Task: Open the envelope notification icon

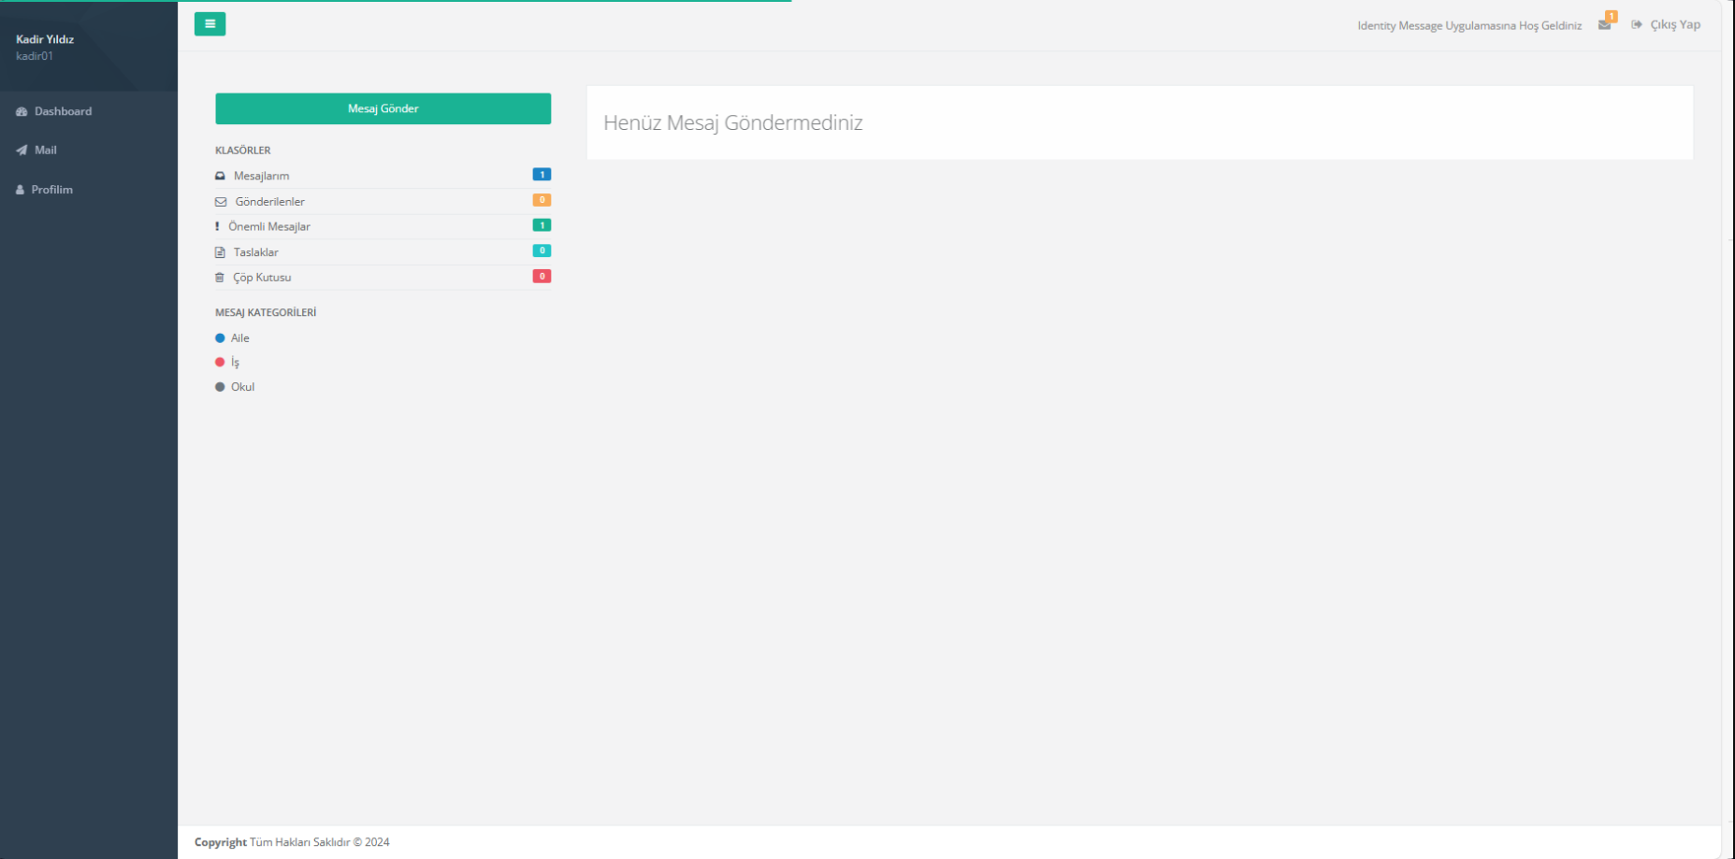Action: pyautogui.click(x=1604, y=25)
